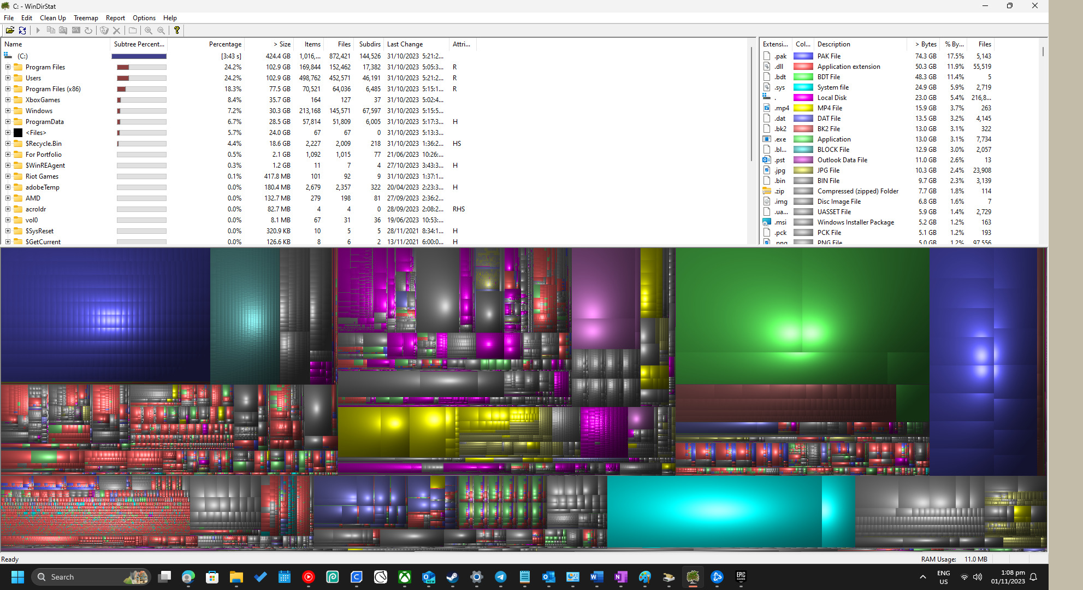Open Epic Games Launcher from the taskbar
This screenshot has width=1083, height=590.
pos(741,577)
